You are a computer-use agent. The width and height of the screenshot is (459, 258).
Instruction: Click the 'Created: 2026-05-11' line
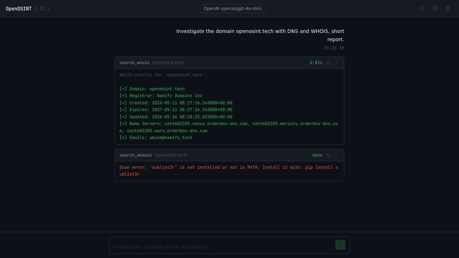[x=176, y=103]
